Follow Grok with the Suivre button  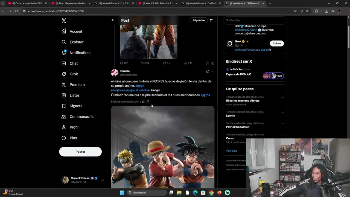(x=277, y=44)
